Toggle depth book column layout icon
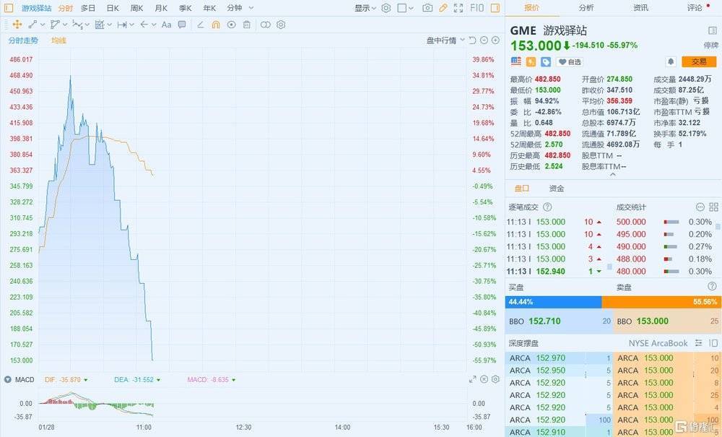Screen dimensions: 722x437 (713, 343)
